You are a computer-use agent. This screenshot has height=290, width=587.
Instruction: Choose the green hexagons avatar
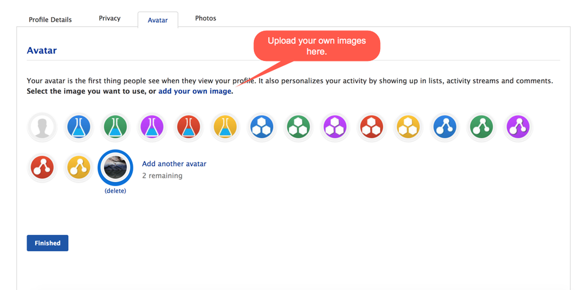(x=298, y=127)
